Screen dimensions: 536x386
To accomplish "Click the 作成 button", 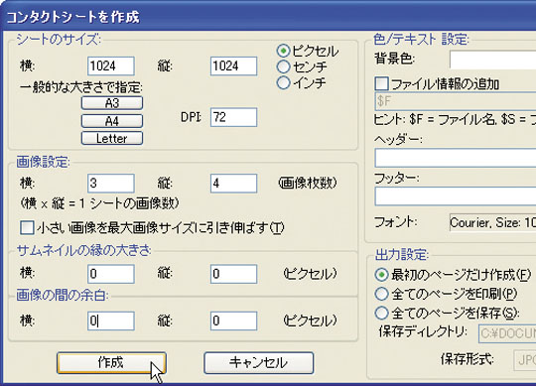I will (111, 363).
